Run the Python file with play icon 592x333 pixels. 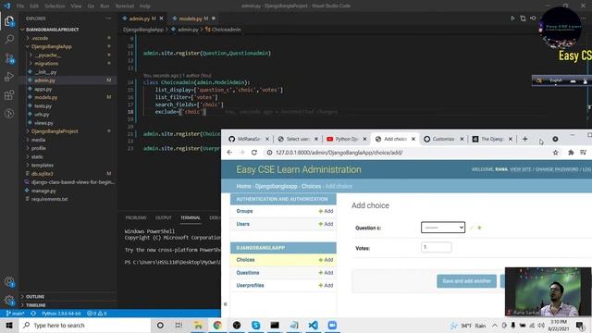[512, 18]
